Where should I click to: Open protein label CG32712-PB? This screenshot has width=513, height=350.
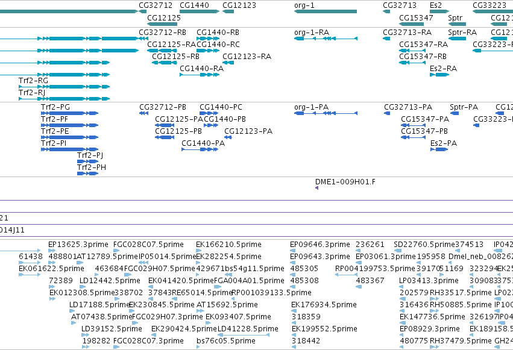click(x=163, y=107)
